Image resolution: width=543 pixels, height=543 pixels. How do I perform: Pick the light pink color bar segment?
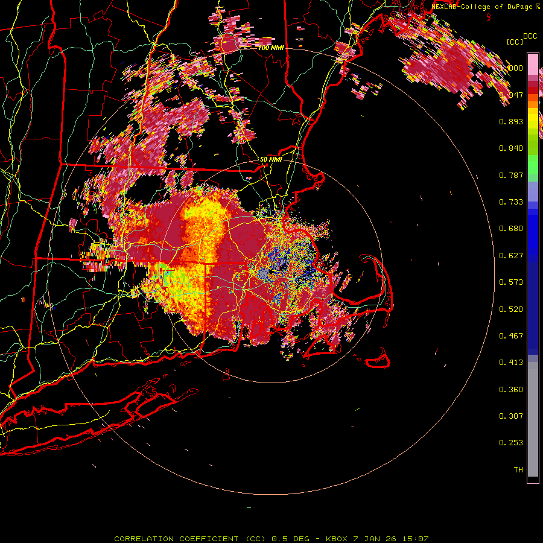click(533, 64)
